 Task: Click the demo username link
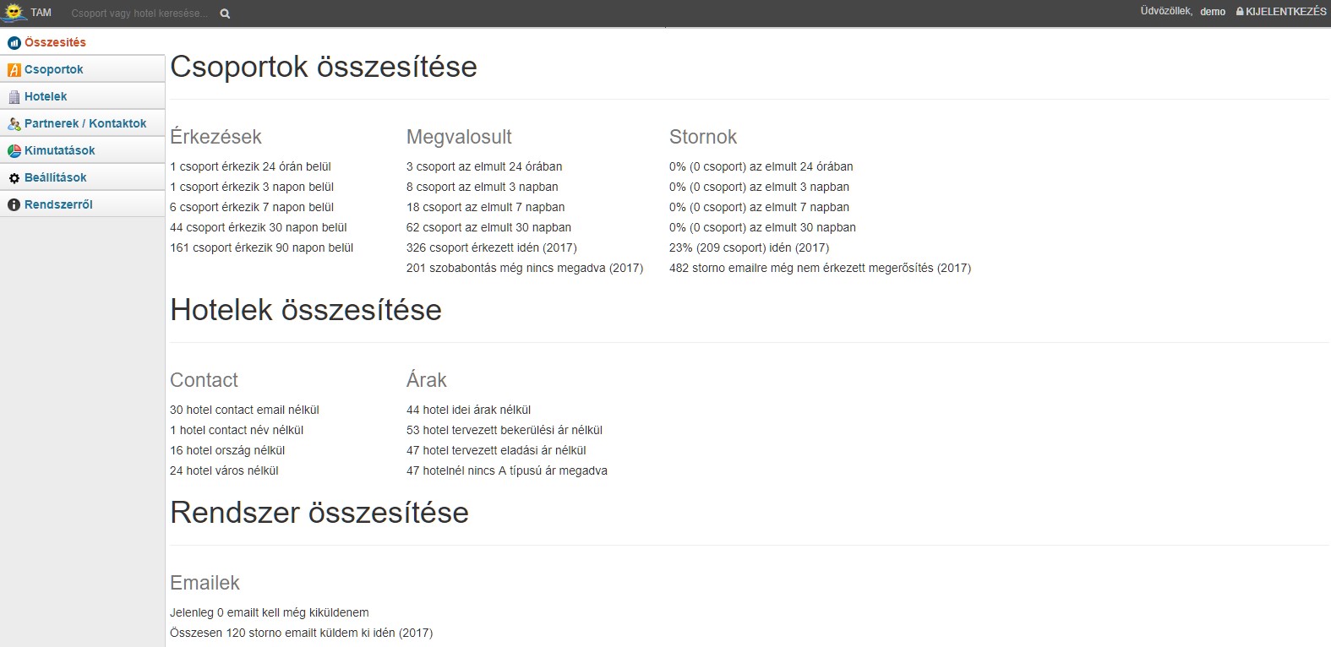pos(1213,12)
